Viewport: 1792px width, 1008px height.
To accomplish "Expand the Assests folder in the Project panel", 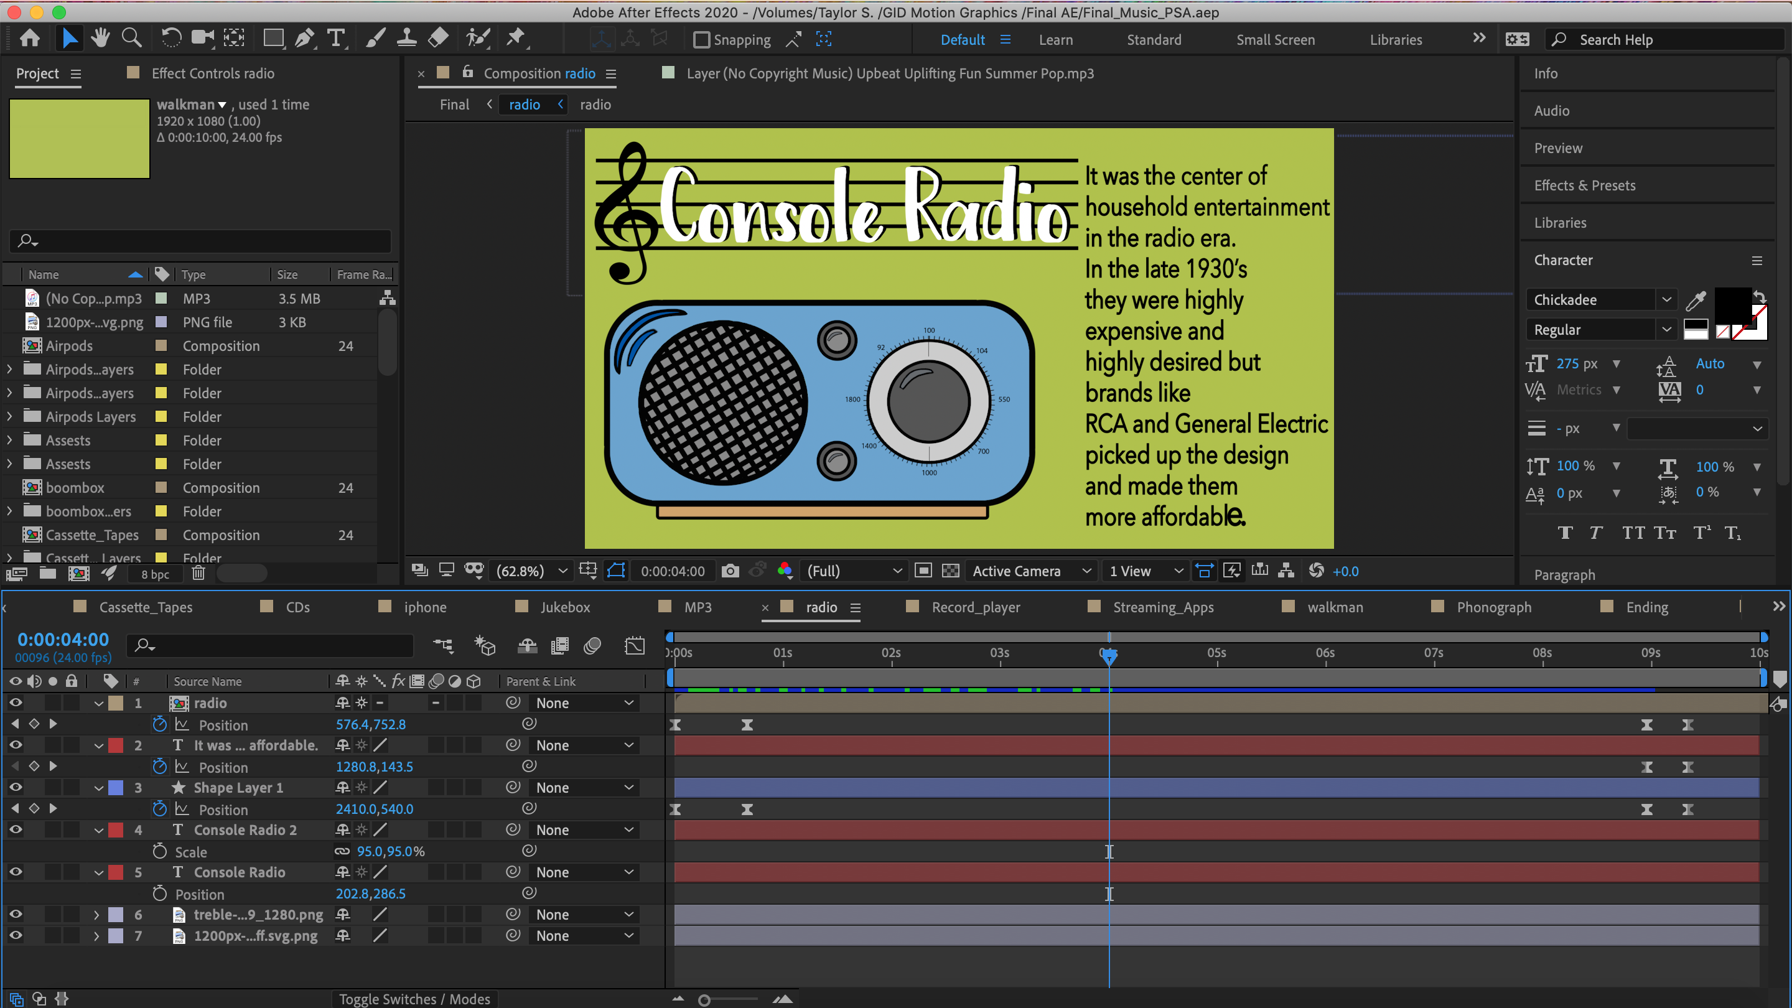I will point(10,440).
